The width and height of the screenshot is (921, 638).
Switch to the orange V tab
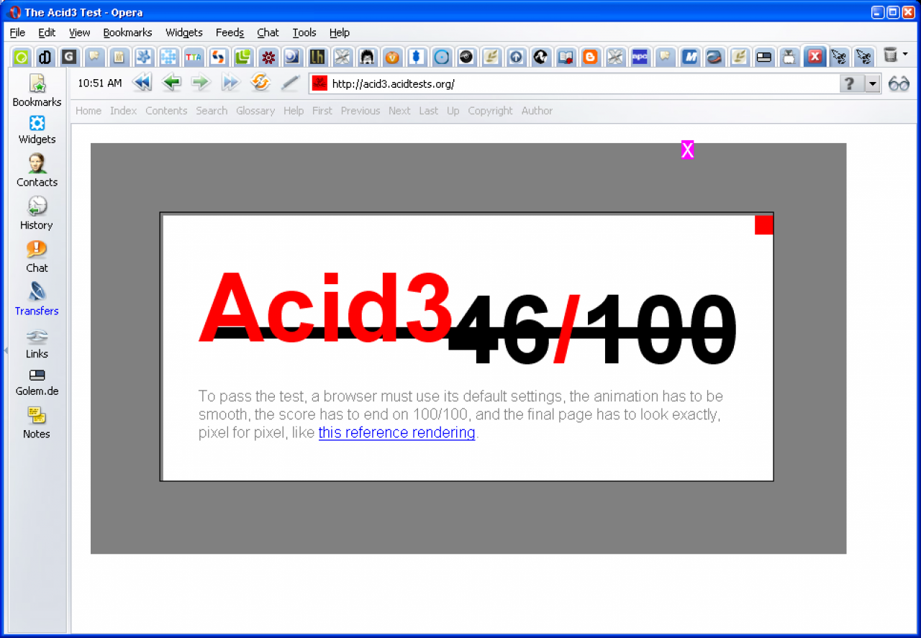(391, 58)
